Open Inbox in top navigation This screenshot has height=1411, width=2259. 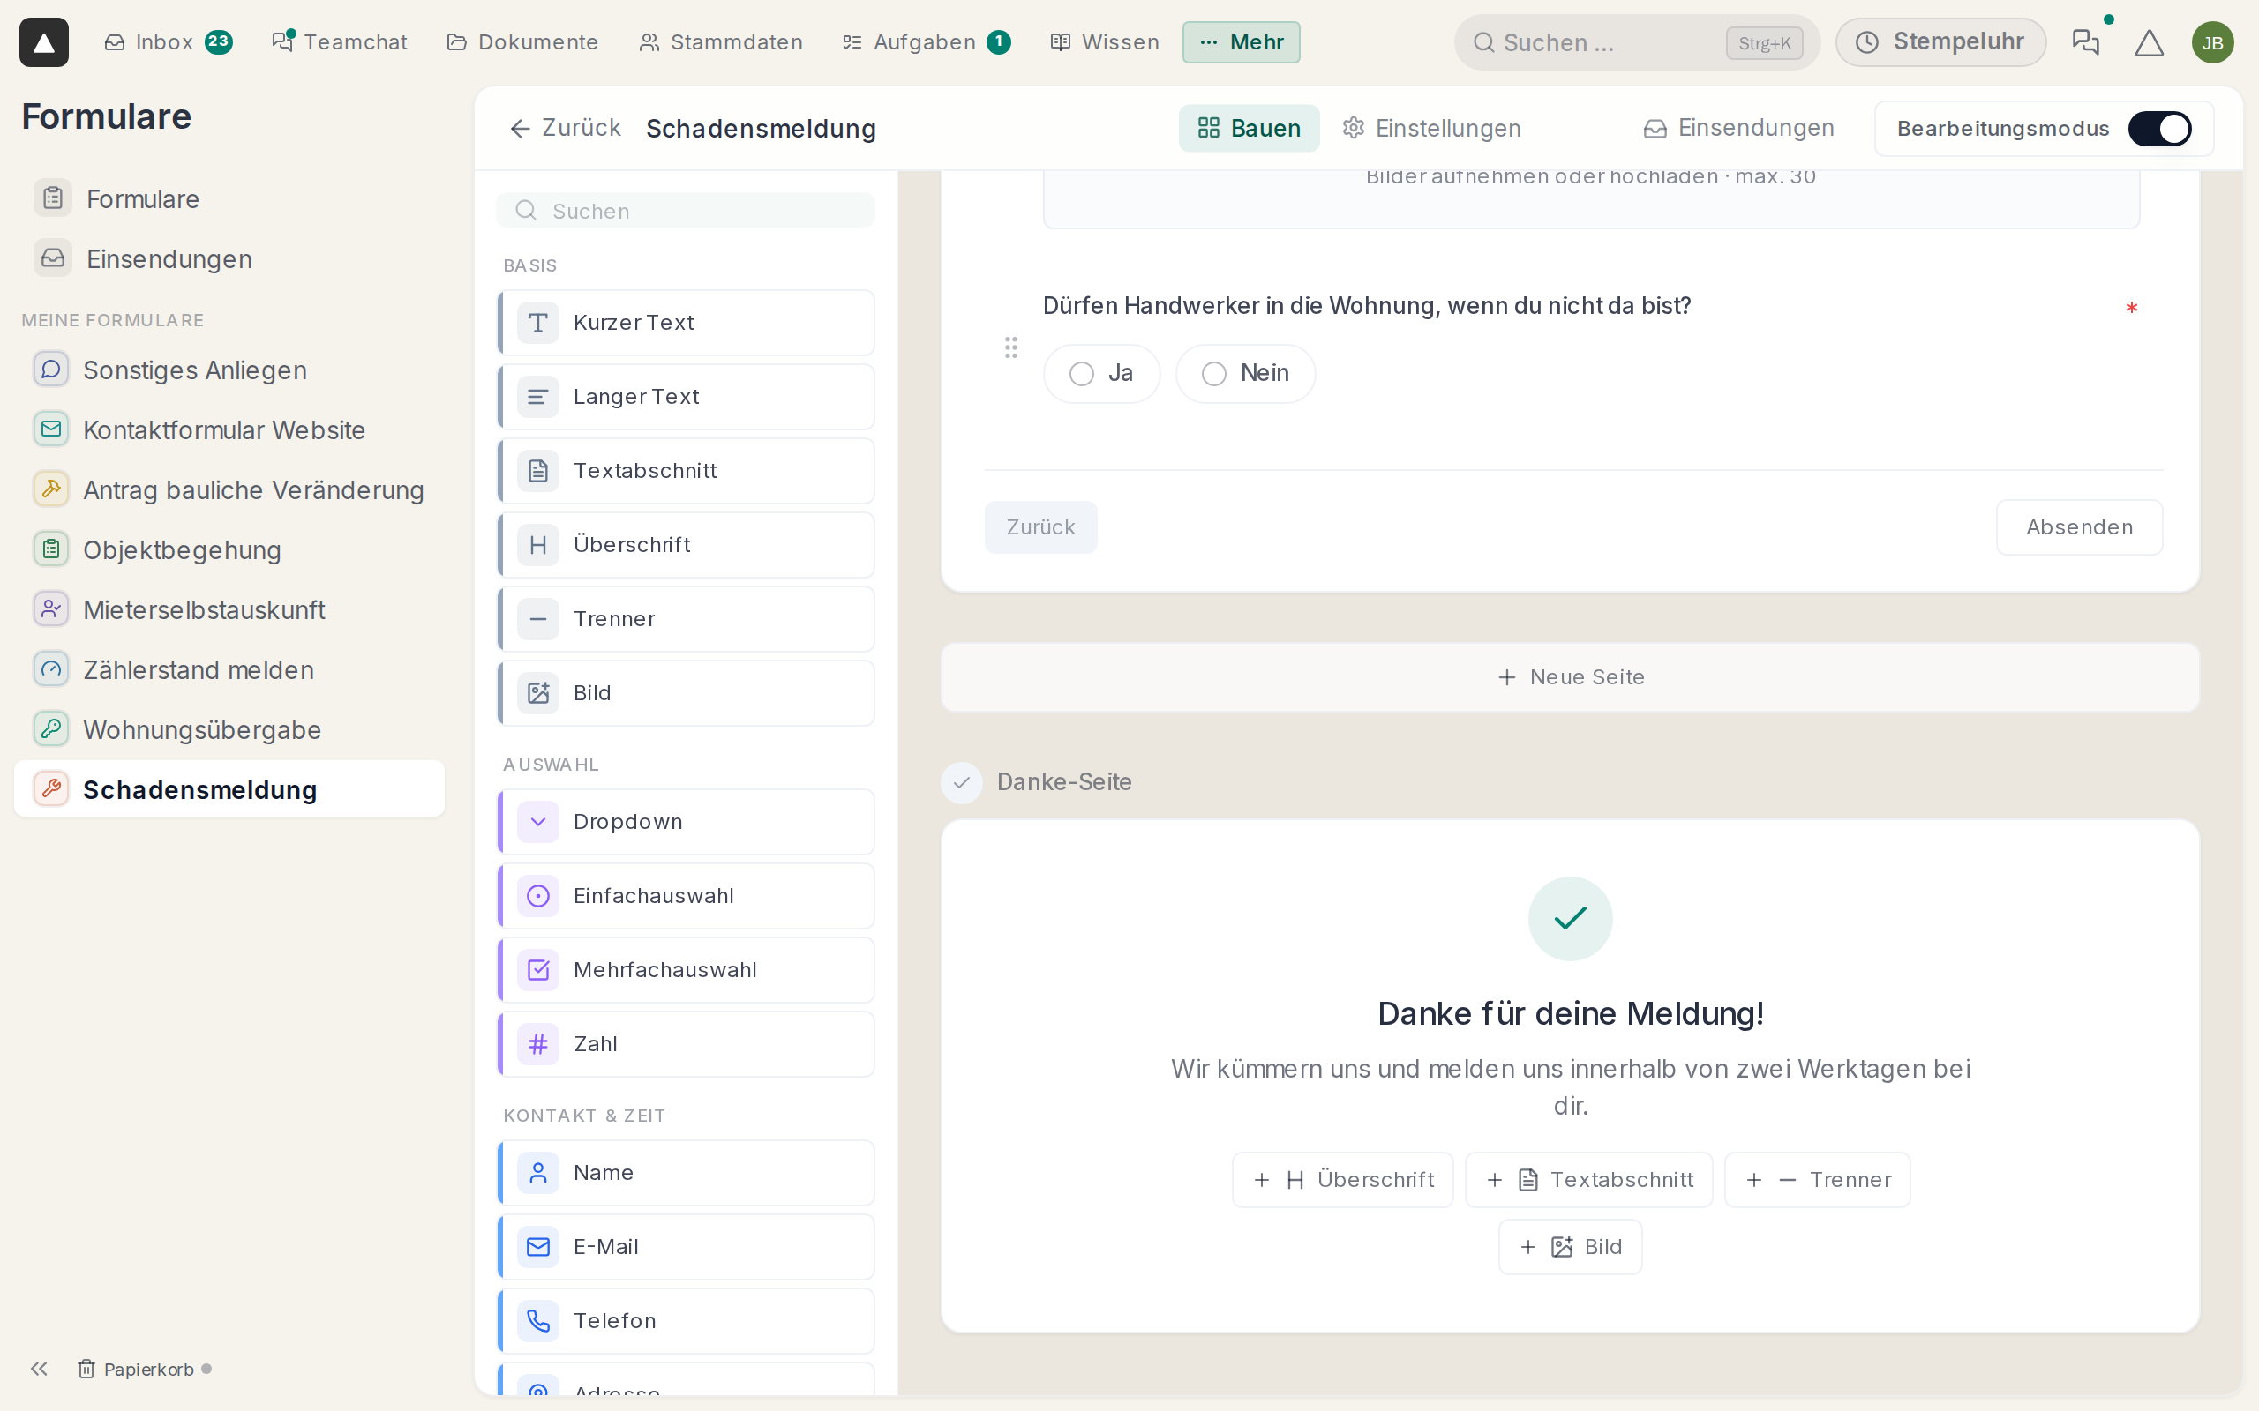click(x=168, y=42)
